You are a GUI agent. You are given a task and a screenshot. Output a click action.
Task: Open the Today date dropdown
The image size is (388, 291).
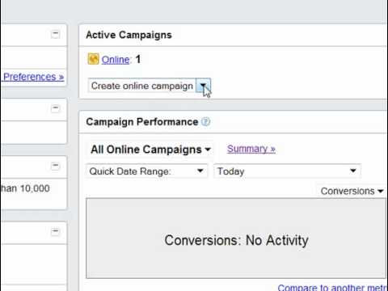pyautogui.click(x=288, y=171)
